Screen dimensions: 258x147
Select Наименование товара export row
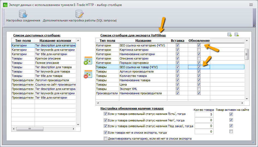click(170, 80)
